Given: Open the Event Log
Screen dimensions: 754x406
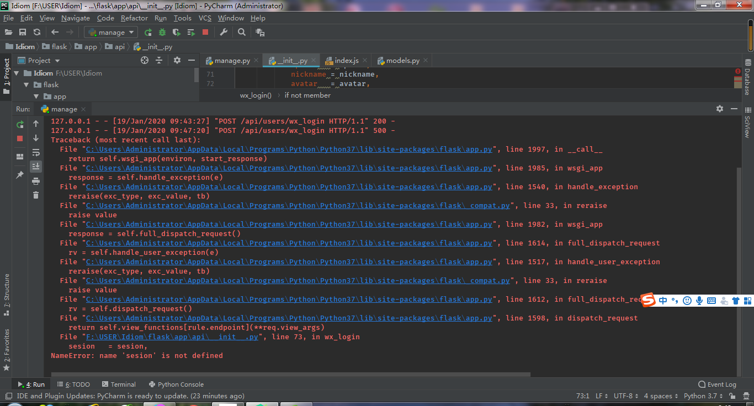Looking at the screenshot, I should coord(717,384).
